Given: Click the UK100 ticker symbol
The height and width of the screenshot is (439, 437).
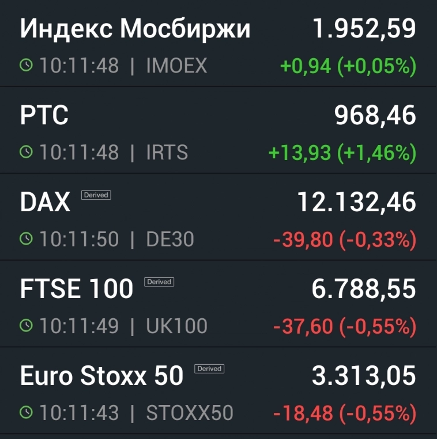Looking at the screenshot, I should 176,326.
